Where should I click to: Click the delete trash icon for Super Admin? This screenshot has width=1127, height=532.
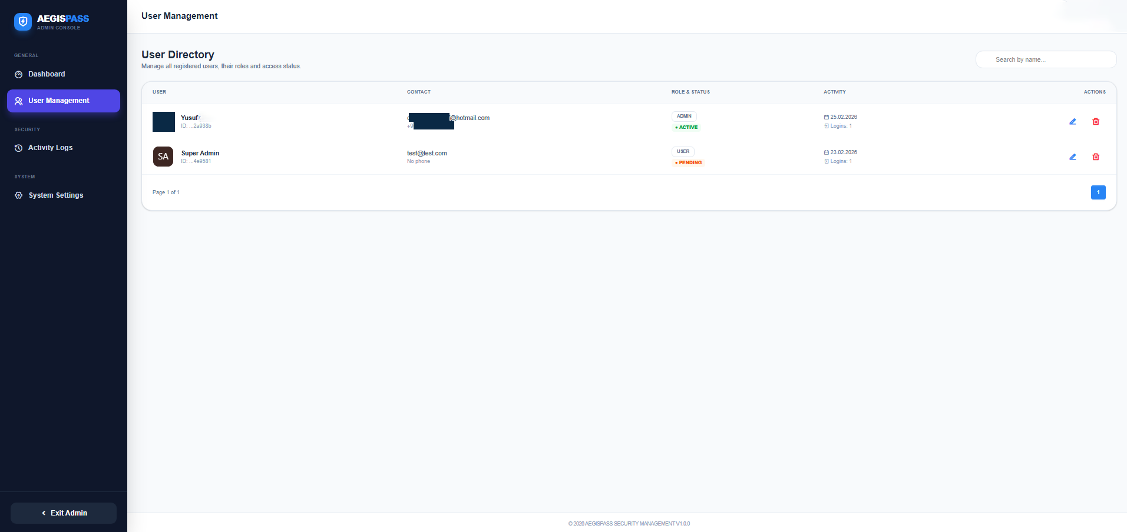[1096, 157]
